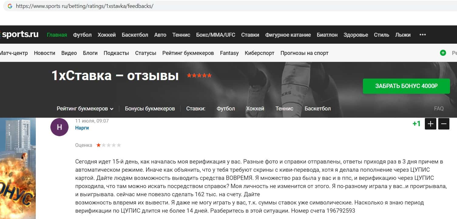This screenshot has height=219, width=457.
Task: Downvote the review with minus button
Action: pos(444,124)
